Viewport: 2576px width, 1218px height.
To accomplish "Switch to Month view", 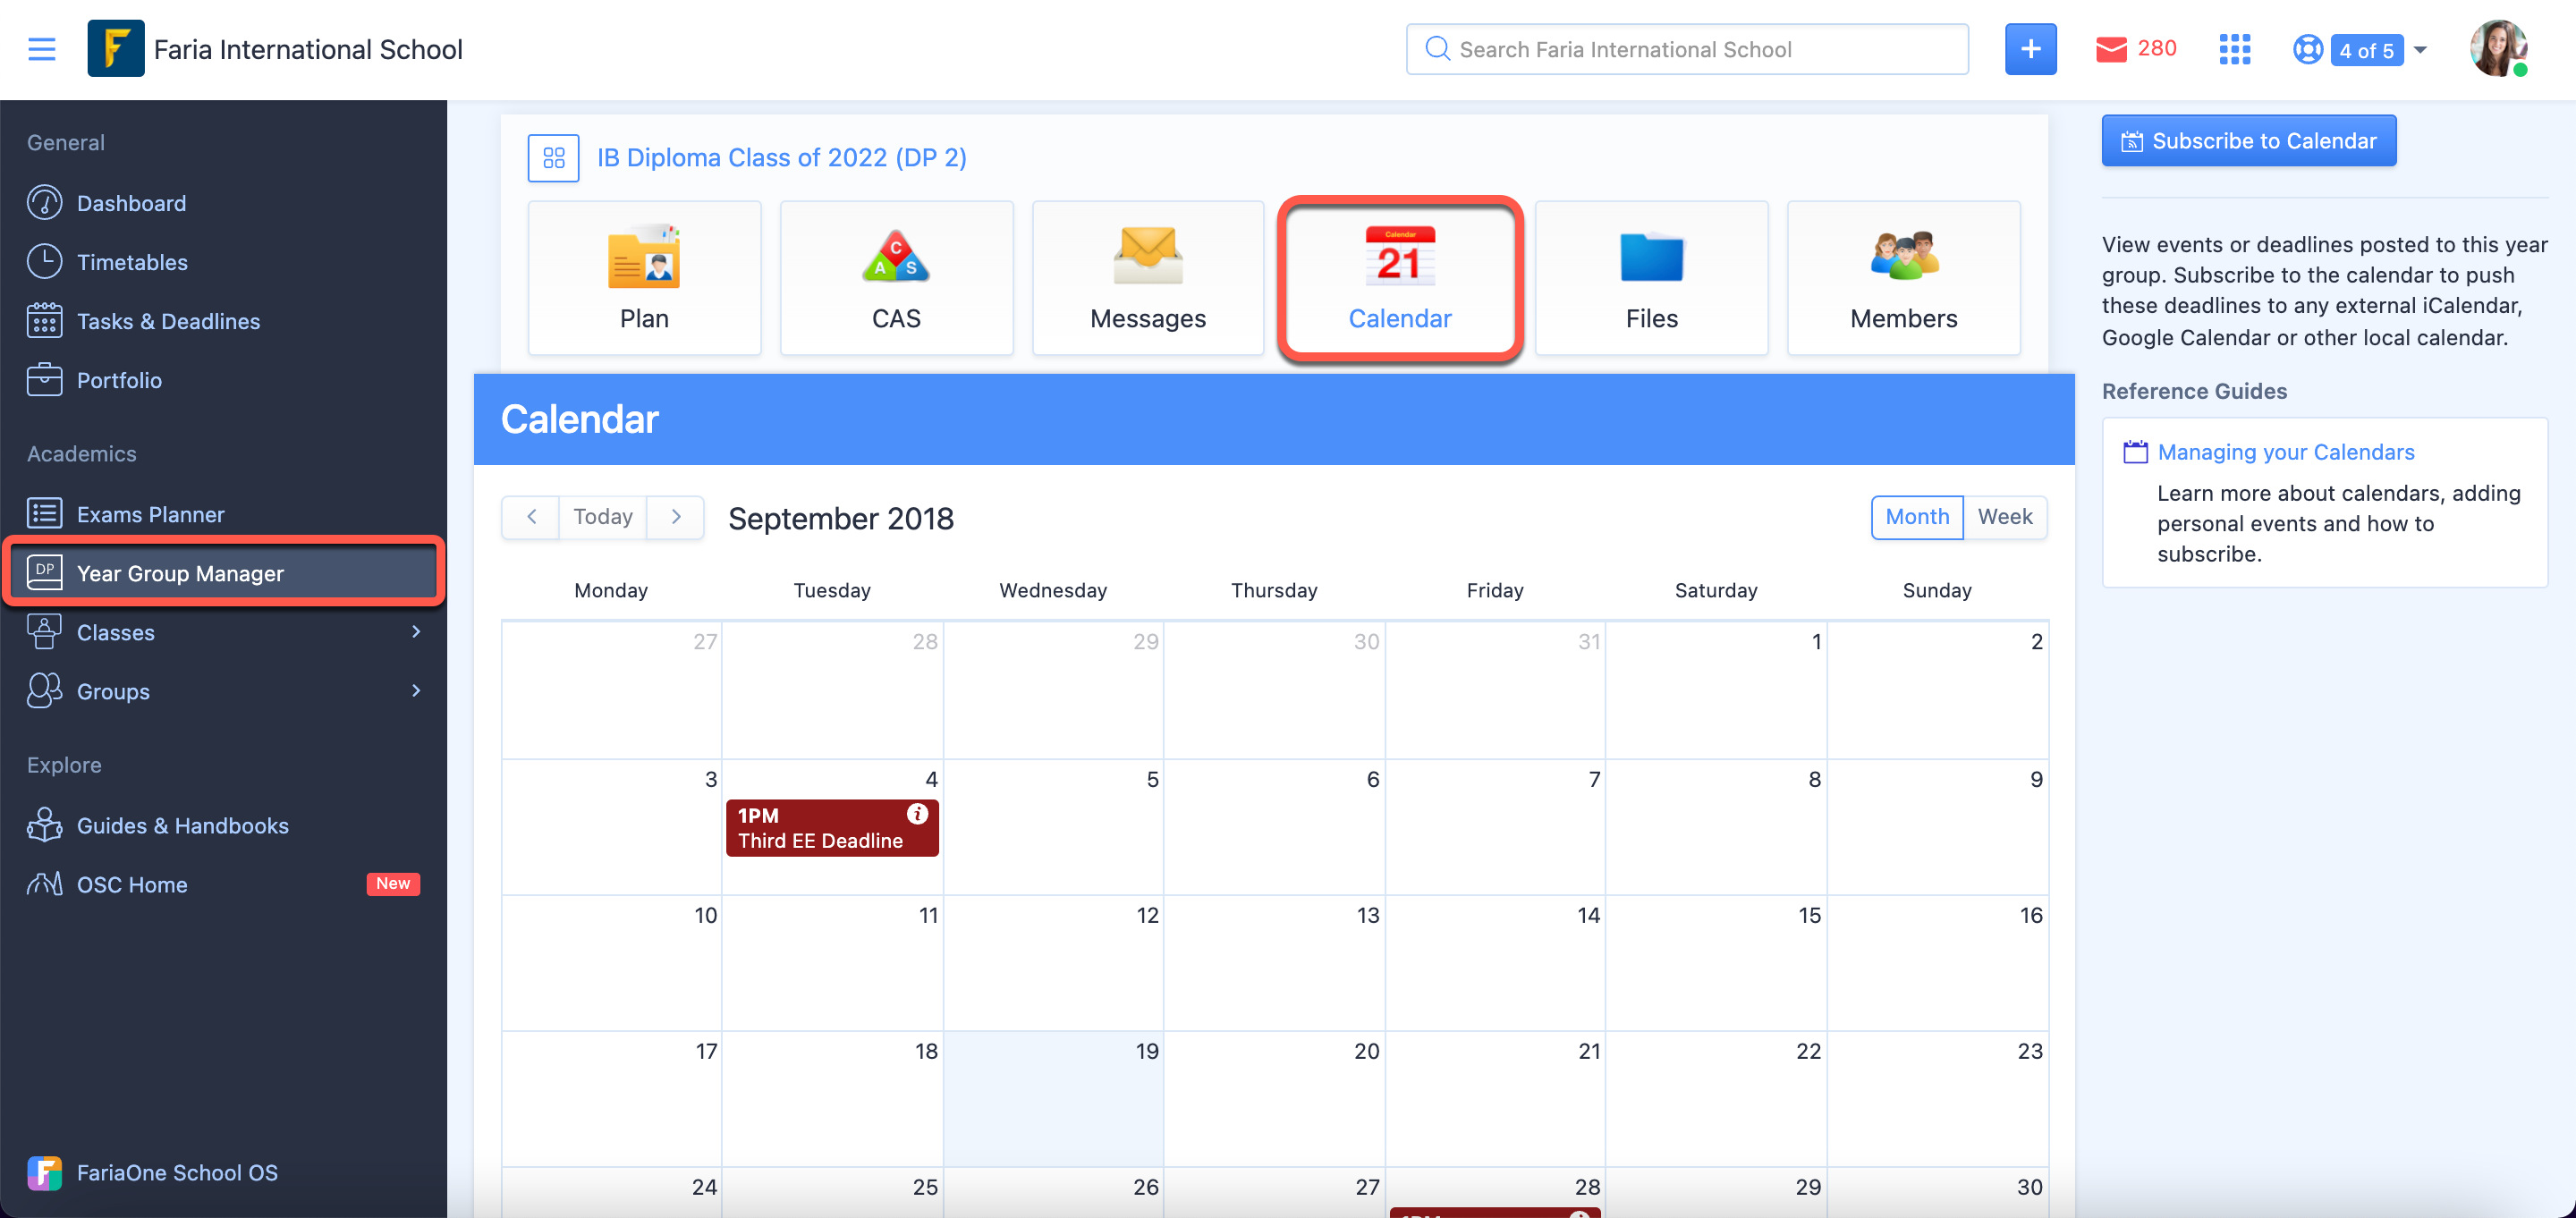I will [1917, 517].
